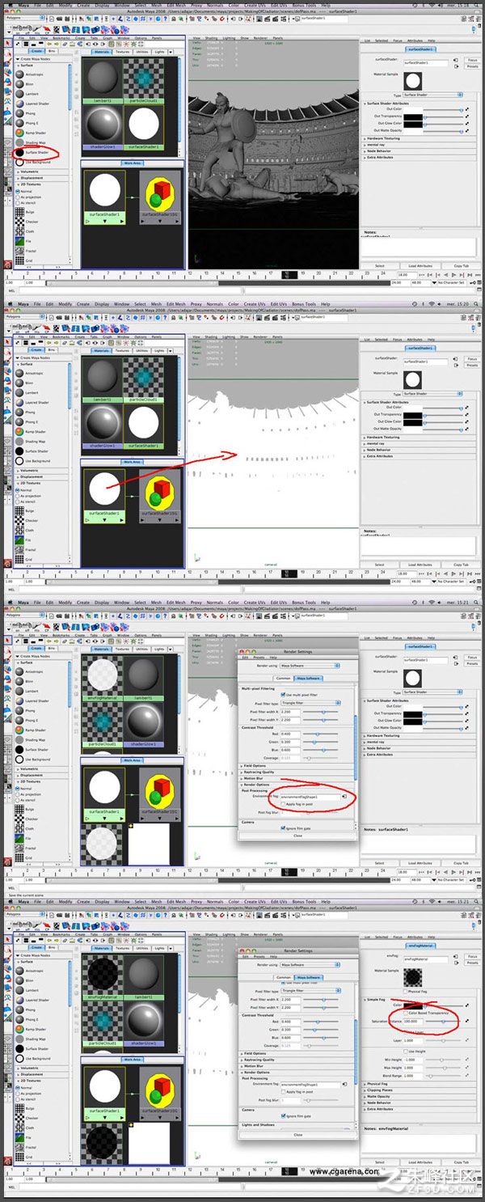Image resolution: width=485 pixels, height=1202 pixels.
Task: Click Anisotropic shader icon in first screenshot
Action: [x=19, y=74]
